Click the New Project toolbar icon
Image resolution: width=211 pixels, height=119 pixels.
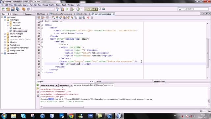tap(8, 9)
